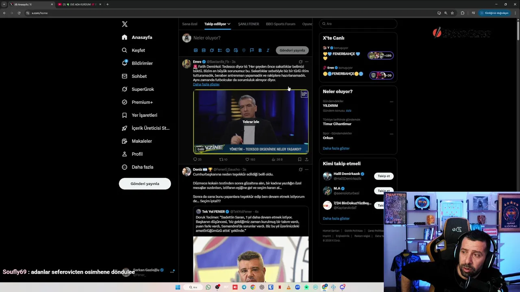Open WhatsApp from the taskbar
Screen dimensions: 520x292
click(x=208, y=287)
